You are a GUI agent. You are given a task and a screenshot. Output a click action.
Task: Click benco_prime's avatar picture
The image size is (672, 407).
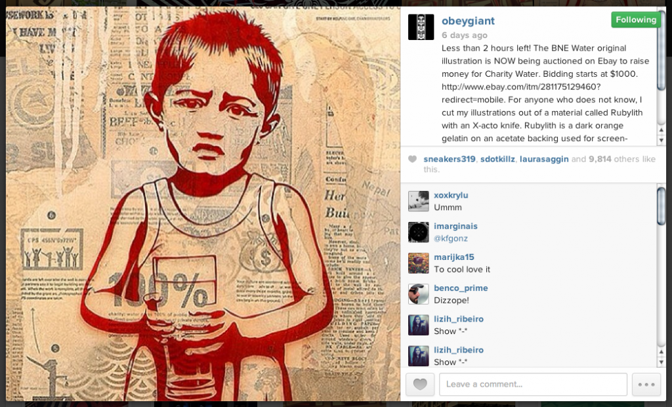pyautogui.click(x=418, y=294)
